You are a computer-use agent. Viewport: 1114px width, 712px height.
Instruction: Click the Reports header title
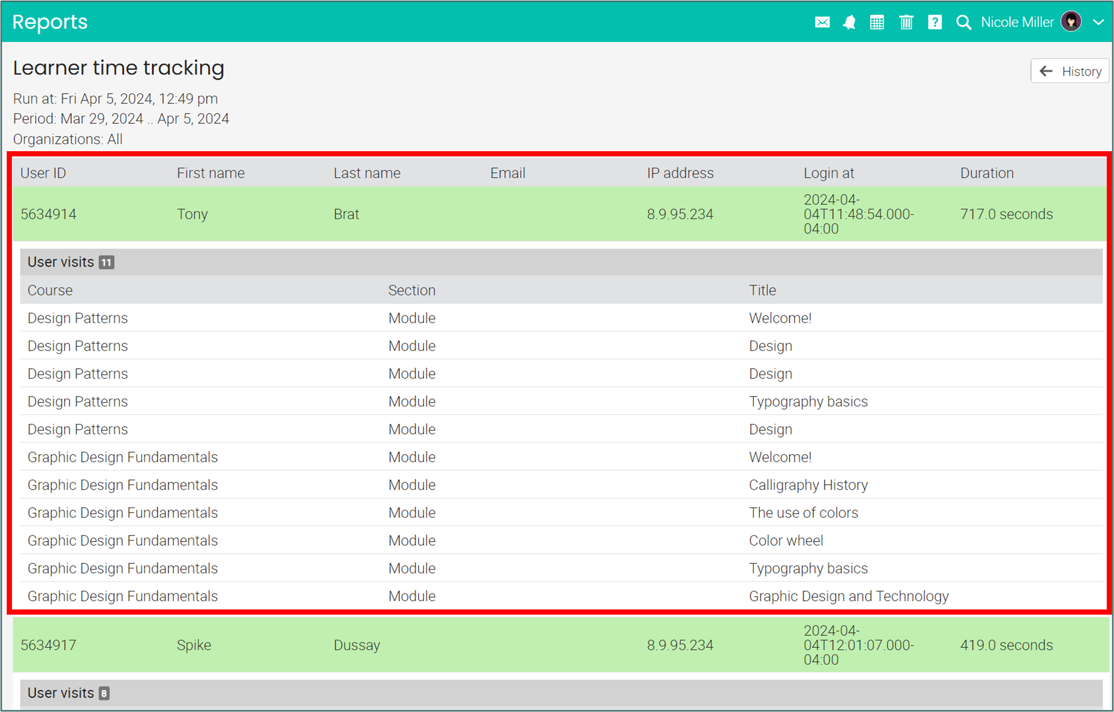[x=50, y=22]
